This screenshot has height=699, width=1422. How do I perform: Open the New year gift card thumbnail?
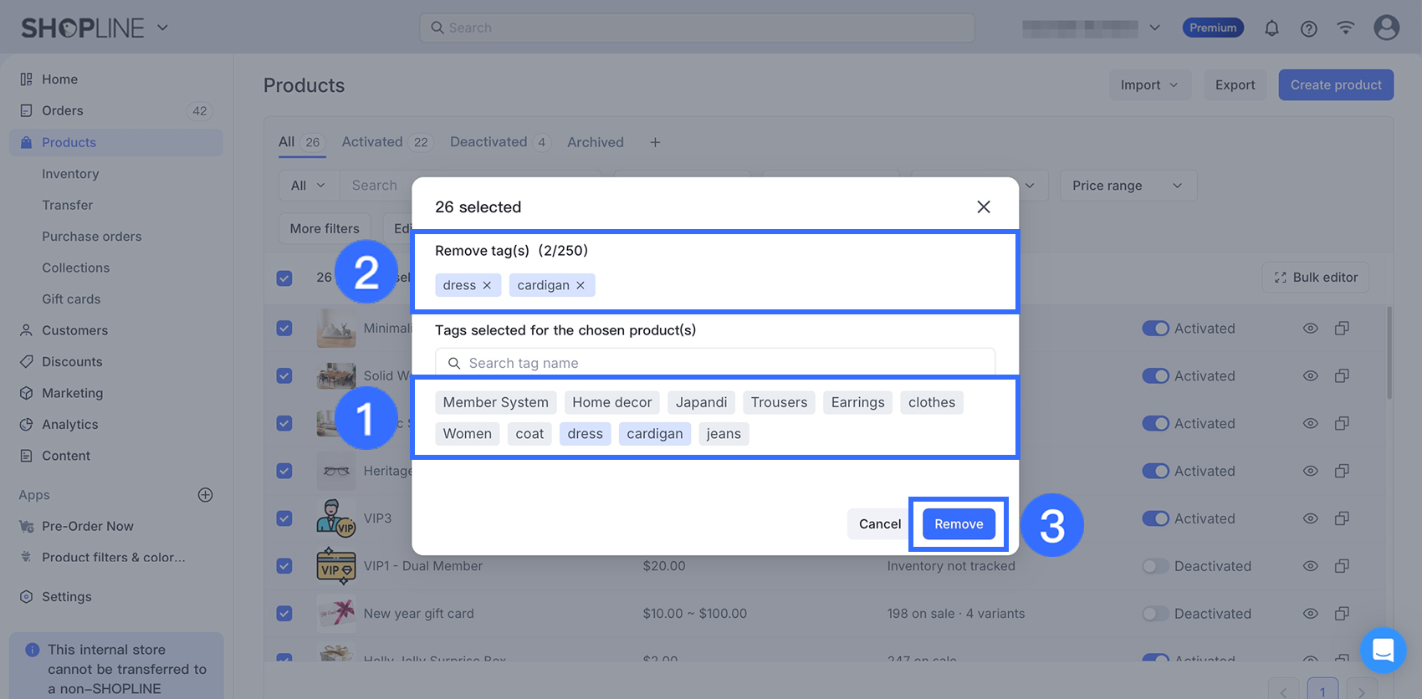(x=336, y=614)
